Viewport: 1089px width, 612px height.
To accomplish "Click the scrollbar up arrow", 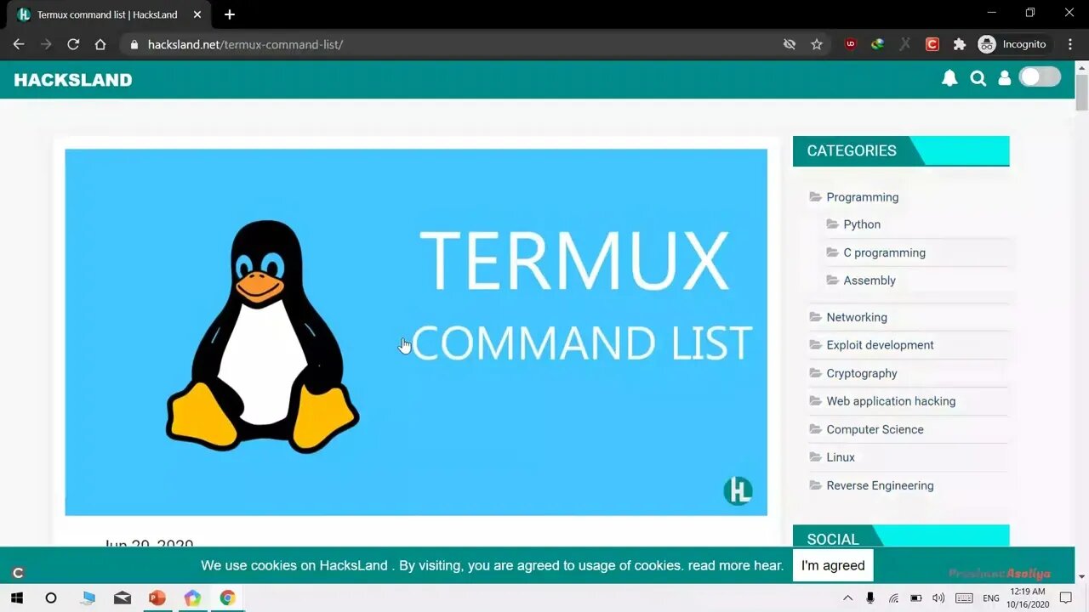I will [x=1081, y=67].
